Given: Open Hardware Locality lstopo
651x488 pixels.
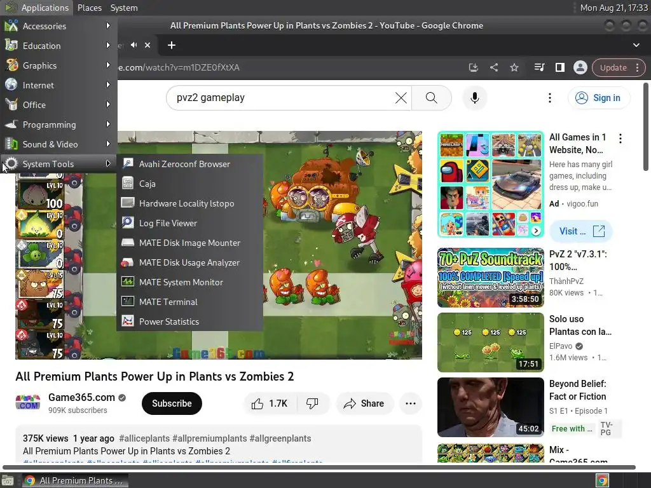Looking at the screenshot, I should 189,203.
